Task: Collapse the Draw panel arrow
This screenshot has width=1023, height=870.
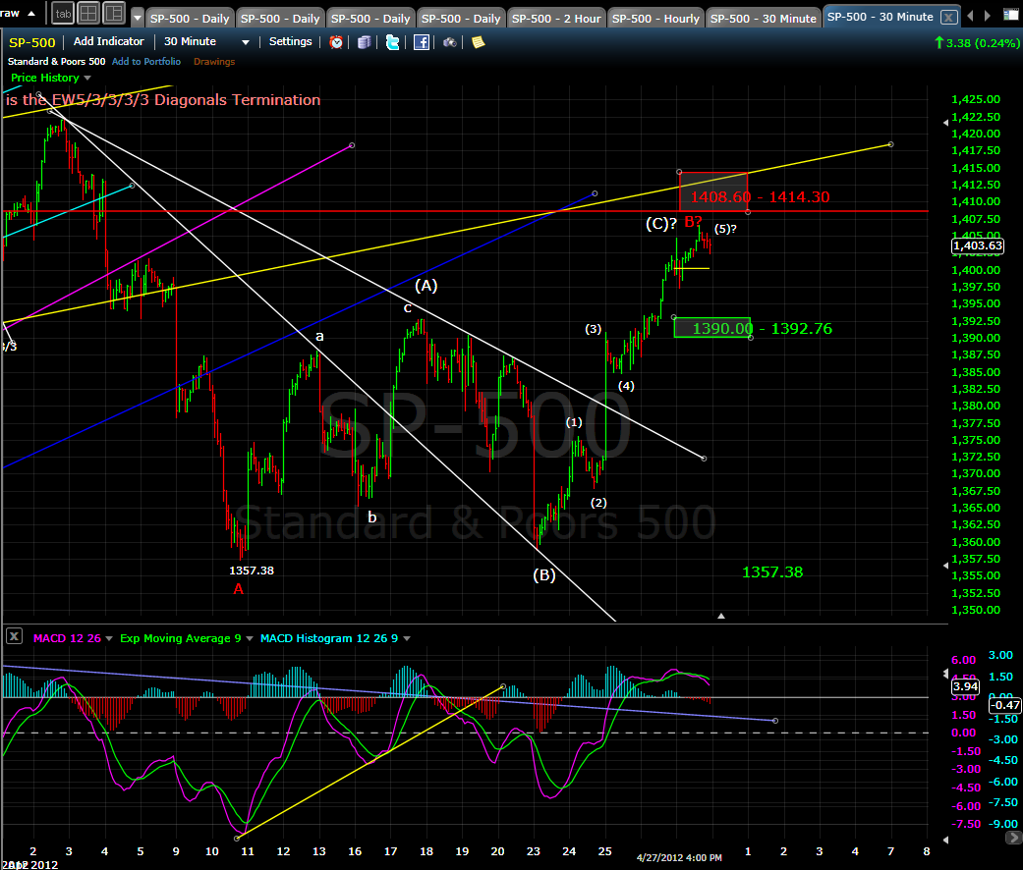Action: point(31,13)
